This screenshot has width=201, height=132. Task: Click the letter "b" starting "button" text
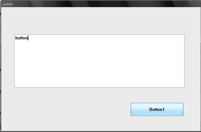click(x=16, y=38)
